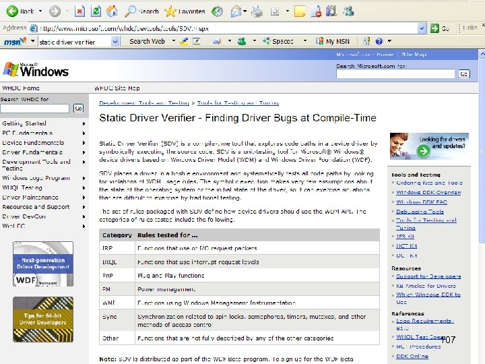Click the address bar URL field
Viewport: 485px width, 364px height.
228,28
